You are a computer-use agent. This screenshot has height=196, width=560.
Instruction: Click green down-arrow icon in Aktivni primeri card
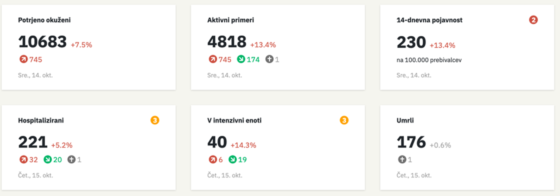pyautogui.click(x=241, y=59)
